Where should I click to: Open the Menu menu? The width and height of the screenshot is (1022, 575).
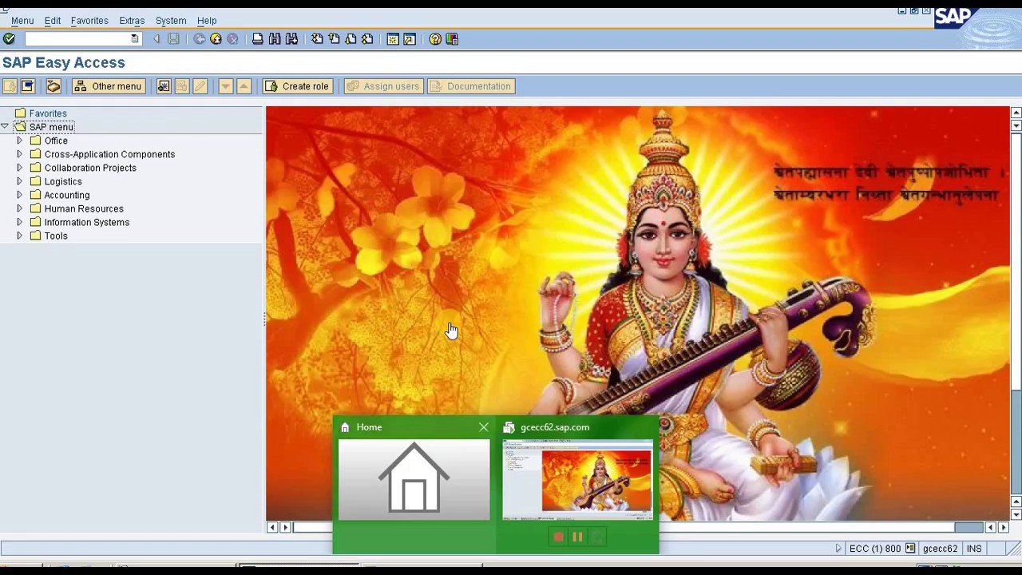[22, 21]
